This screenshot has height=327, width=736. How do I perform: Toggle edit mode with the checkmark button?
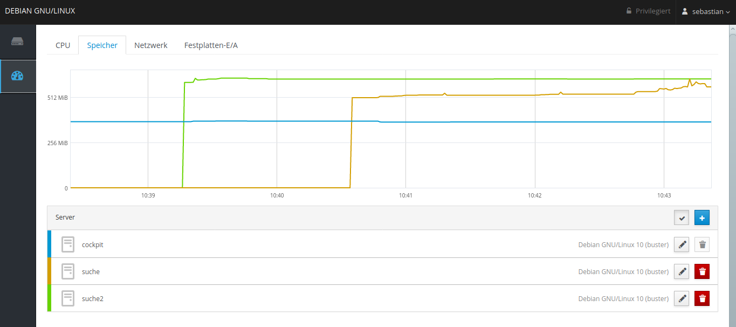[x=682, y=217]
